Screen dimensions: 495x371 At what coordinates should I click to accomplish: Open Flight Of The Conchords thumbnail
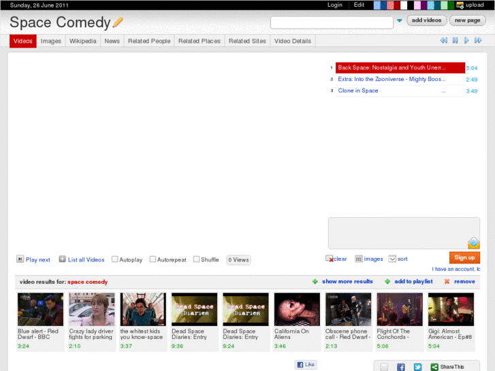[400, 309]
